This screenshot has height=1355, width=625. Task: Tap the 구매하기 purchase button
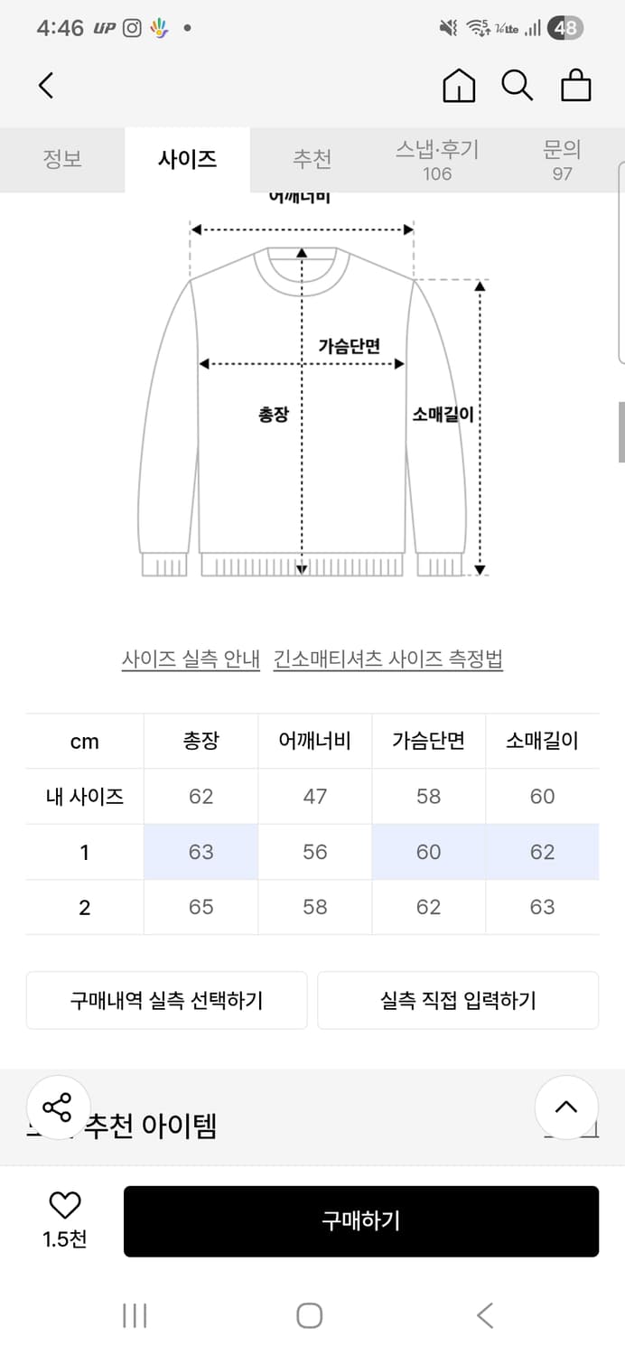(x=360, y=1220)
